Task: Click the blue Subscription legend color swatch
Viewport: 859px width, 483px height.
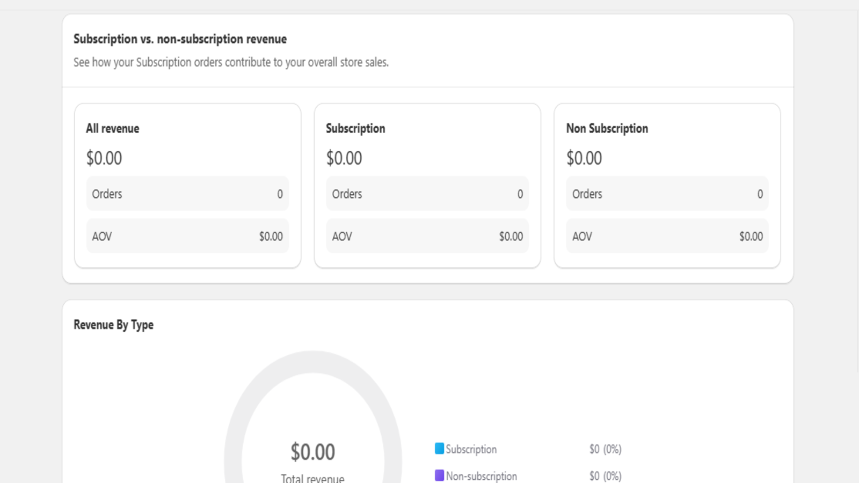Action: pos(439,449)
